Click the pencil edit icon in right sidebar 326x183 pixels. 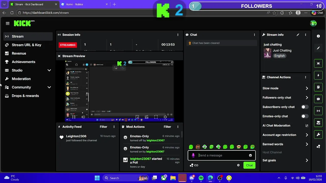(x=318, y=48)
